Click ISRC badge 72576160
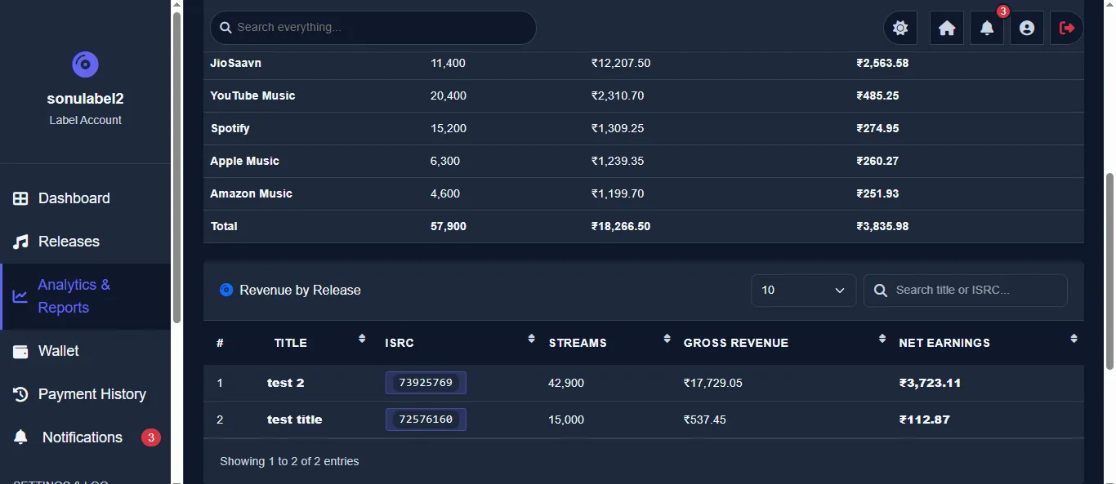 pyautogui.click(x=426, y=420)
